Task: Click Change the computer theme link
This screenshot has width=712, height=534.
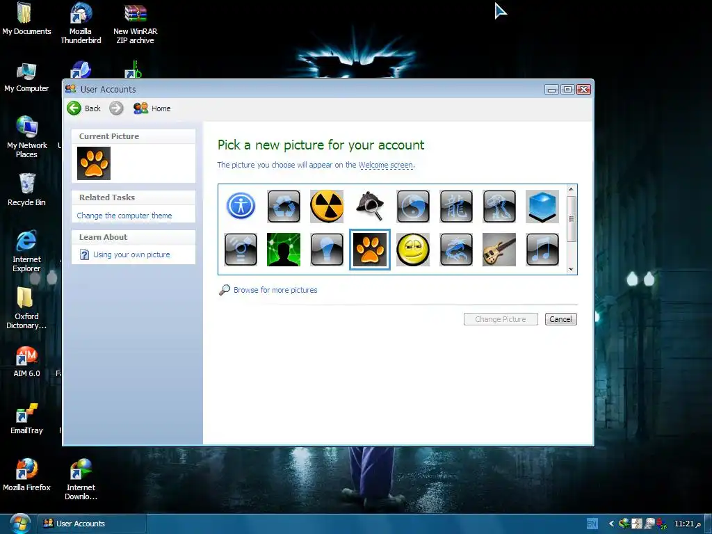Action: pos(124,216)
